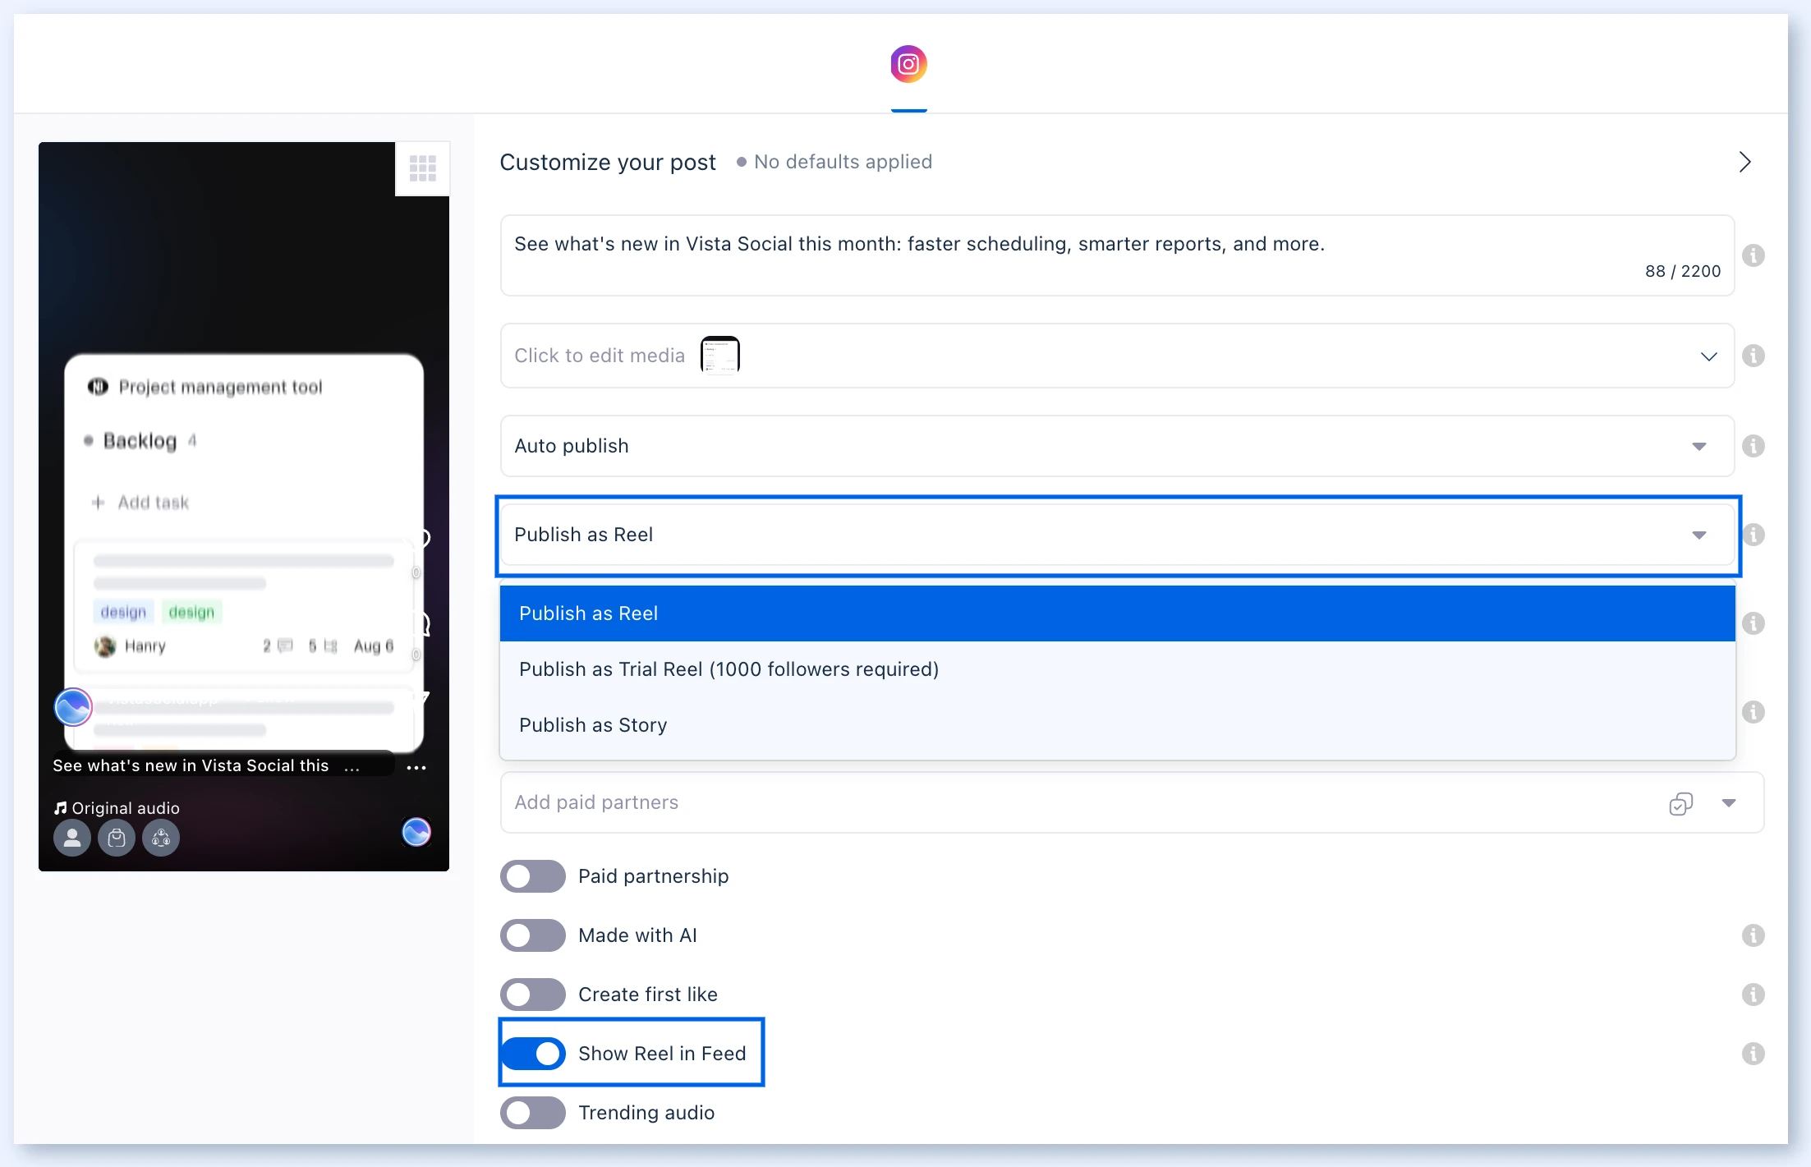Enable the Trending audio toggle

[533, 1113]
